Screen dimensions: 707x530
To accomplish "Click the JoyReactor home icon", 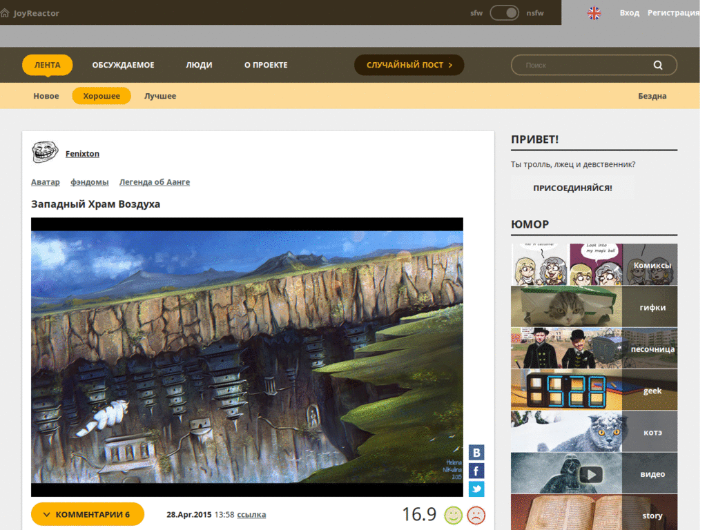I will (x=5, y=13).
